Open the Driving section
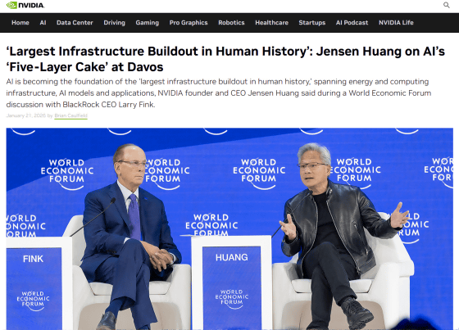The image size is (459, 330). (114, 23)
